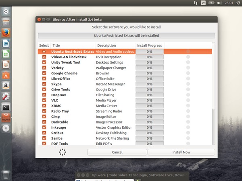The width and height of the screenshot is (242, 181).
Task: Uncheck Unity Tweak Tool checkbox
Action: coord(44,62)
